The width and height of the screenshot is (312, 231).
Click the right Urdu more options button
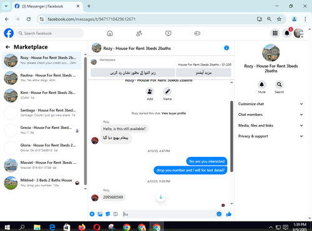pyautogui.click(x=203, y=73)
